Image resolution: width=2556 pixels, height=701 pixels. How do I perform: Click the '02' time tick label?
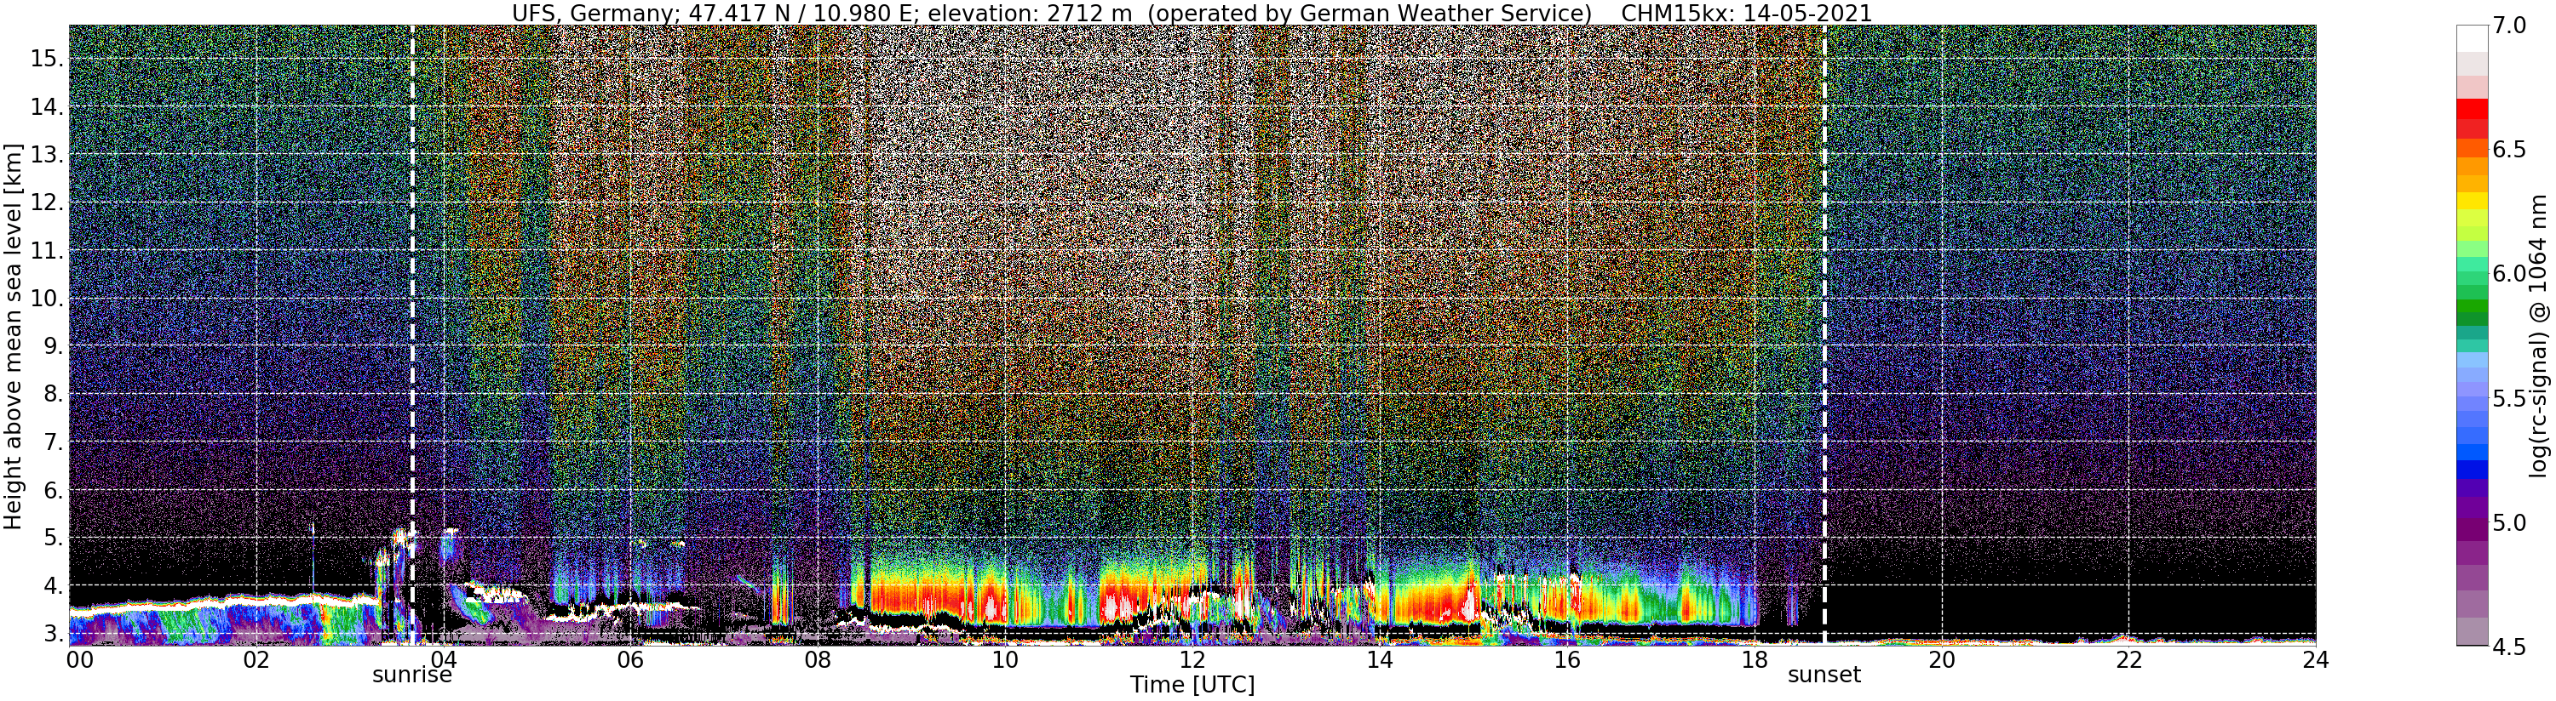pyautogui.click(x=256, y=659)
